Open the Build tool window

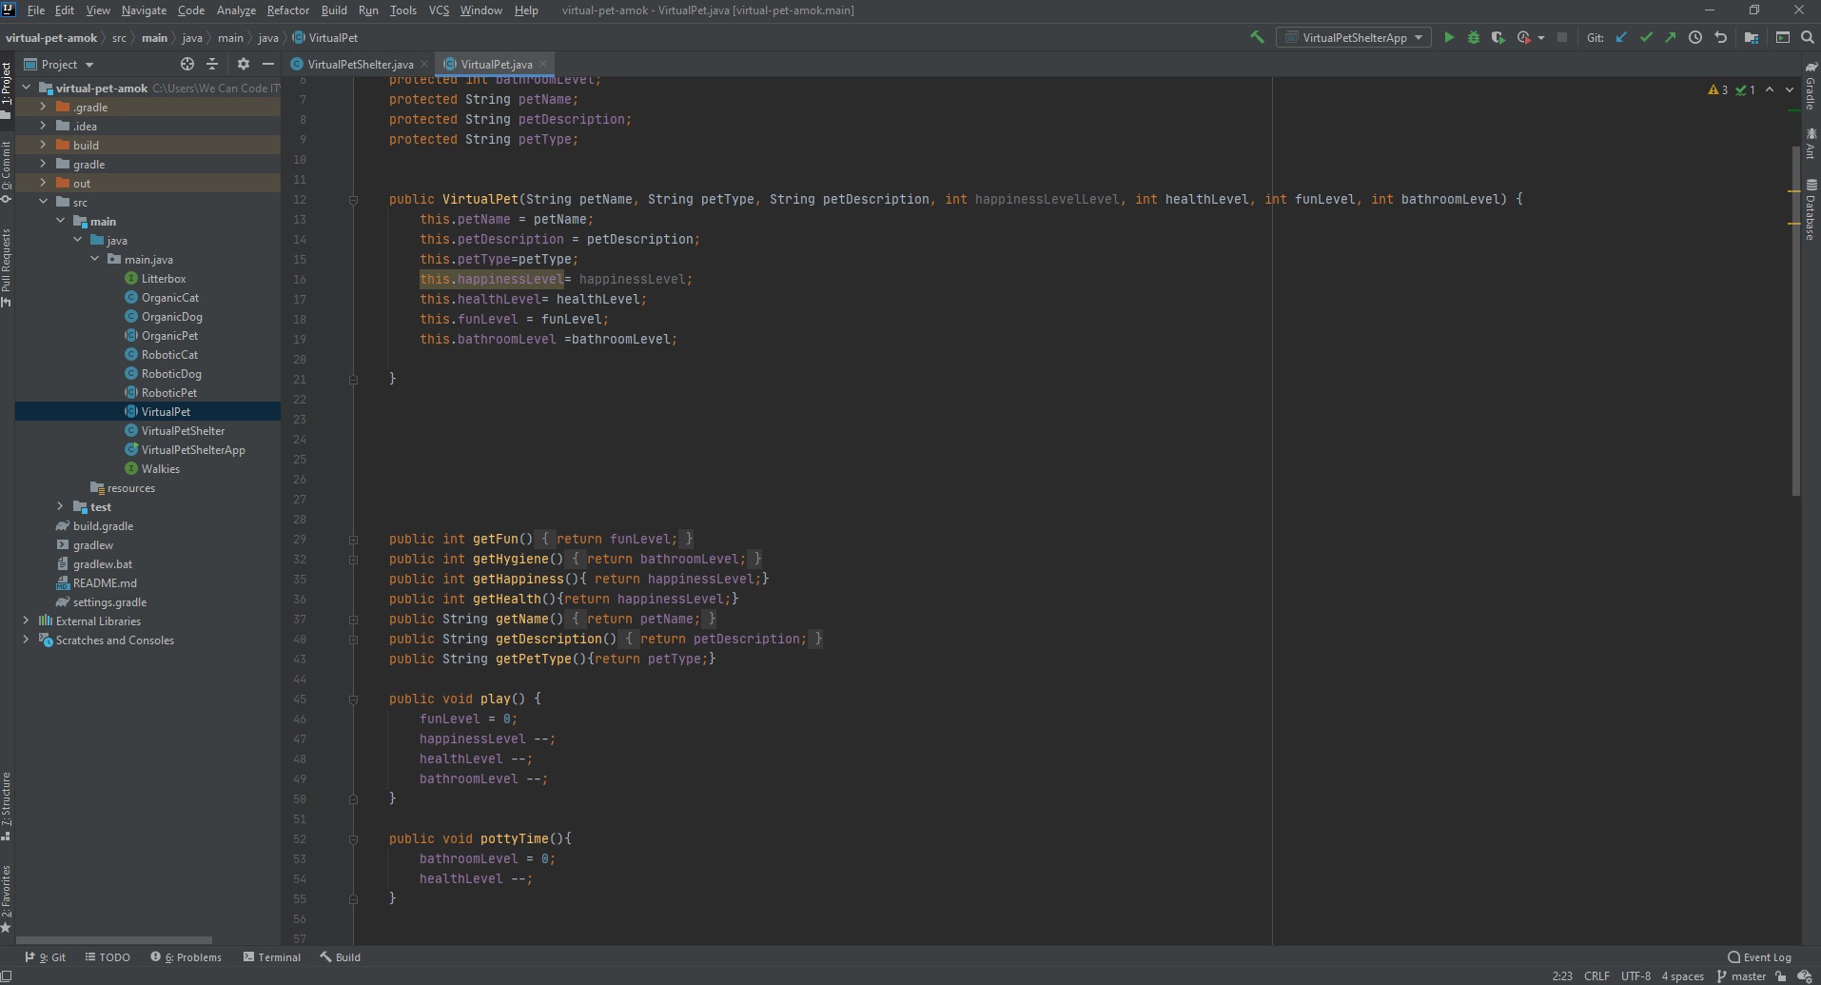tap(341, 957)
